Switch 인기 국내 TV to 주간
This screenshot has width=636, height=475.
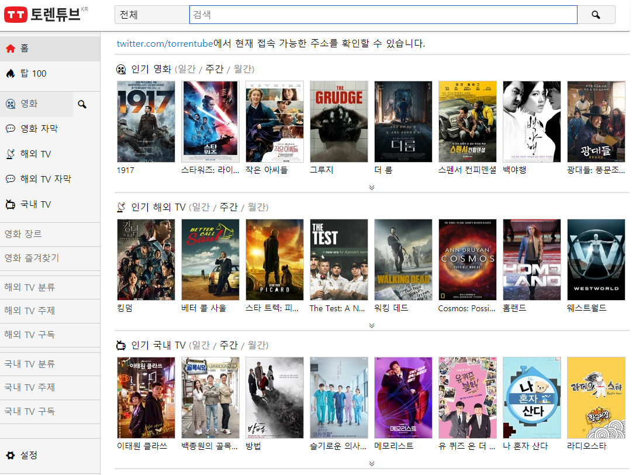click(229, 345)
